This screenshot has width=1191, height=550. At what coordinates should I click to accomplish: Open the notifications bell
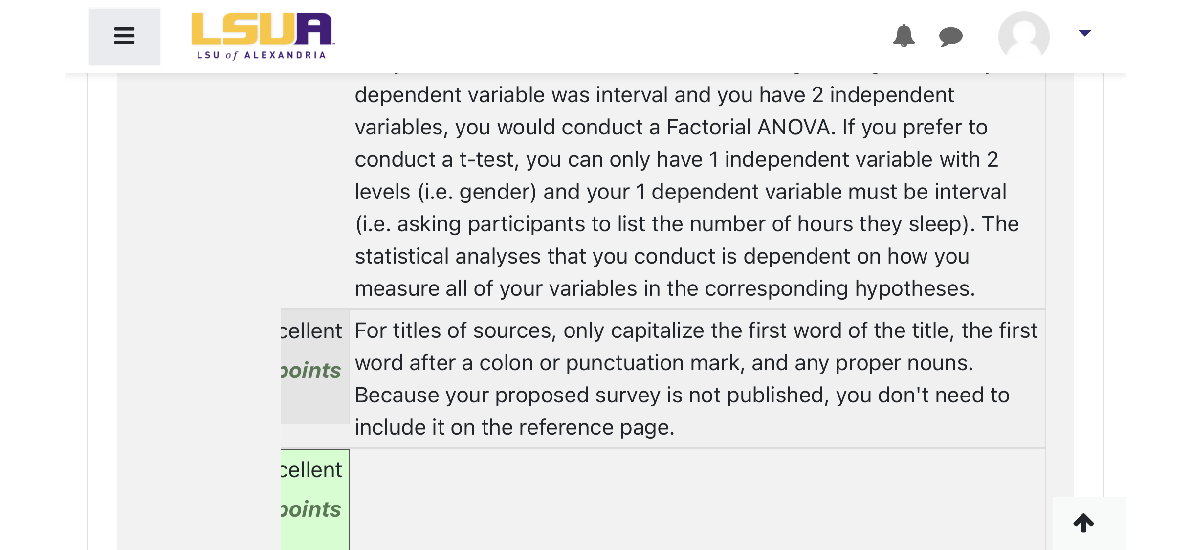[904, 36]
